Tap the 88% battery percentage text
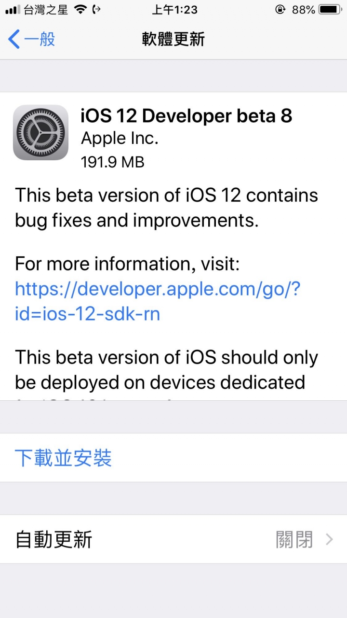Viewport: 347px width, 618px height. click(303, 9)
